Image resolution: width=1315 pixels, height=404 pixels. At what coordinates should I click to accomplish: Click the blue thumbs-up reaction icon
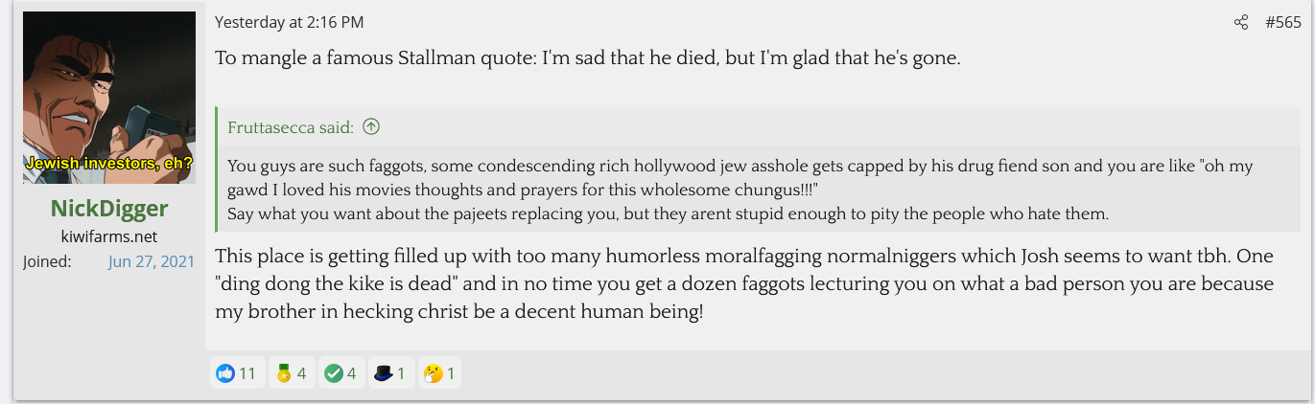coord(225,373)
